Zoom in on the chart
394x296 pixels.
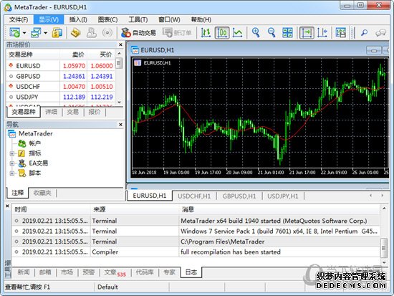(x=256, y=33)
